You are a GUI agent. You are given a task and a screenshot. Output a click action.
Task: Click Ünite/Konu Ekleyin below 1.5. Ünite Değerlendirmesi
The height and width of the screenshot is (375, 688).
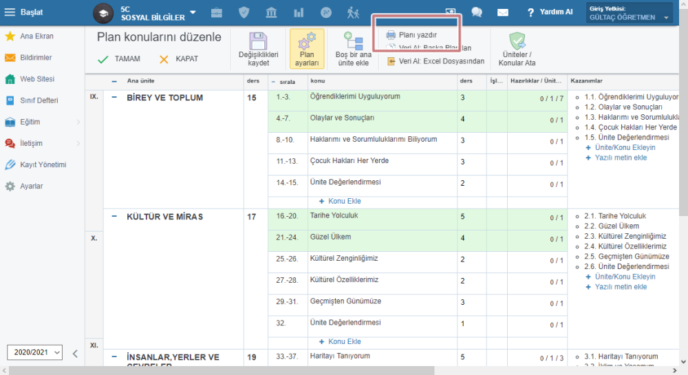click(621, 147)
